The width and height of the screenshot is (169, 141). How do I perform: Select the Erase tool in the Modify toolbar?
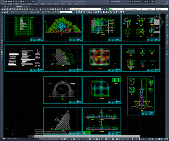(167, 16)
